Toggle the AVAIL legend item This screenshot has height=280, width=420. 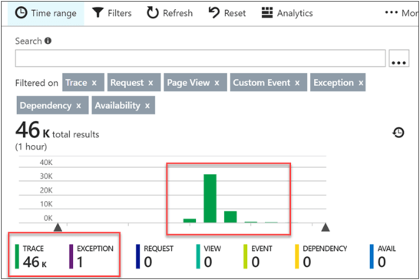tap(383, 256)
